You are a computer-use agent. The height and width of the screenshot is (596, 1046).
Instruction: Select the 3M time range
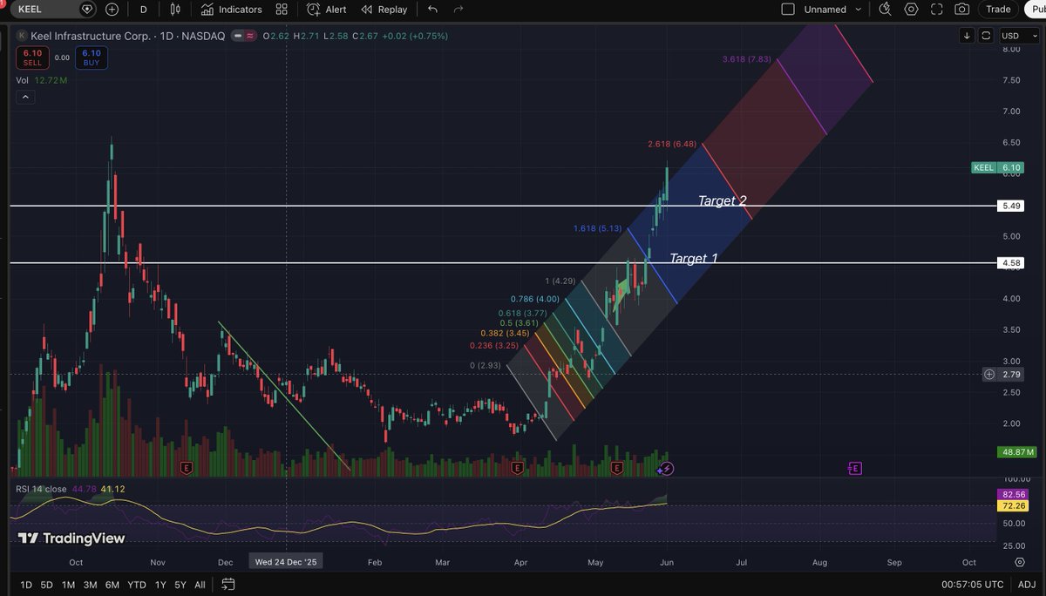(x=91, y=585)
